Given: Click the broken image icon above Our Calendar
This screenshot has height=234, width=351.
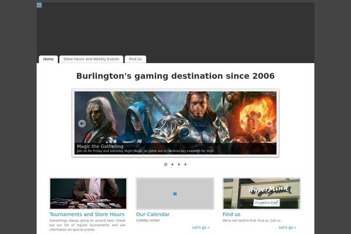Looking at the screenshot, I should tap(175, 194).
